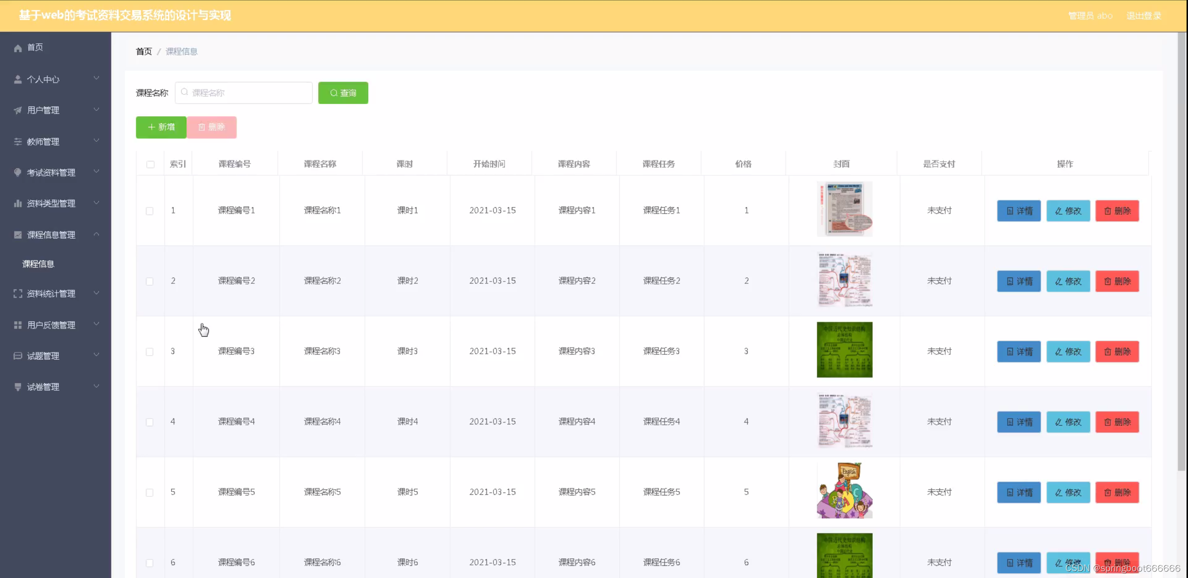The width and height of the screenshot is (1188, 578).
Task: Toggle the select-all checkbox in table header
Action: tap(150, 164)
